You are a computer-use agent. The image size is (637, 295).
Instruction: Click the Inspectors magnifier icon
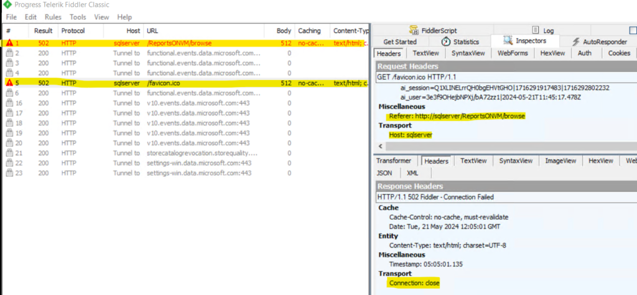[x=508, y=40]
